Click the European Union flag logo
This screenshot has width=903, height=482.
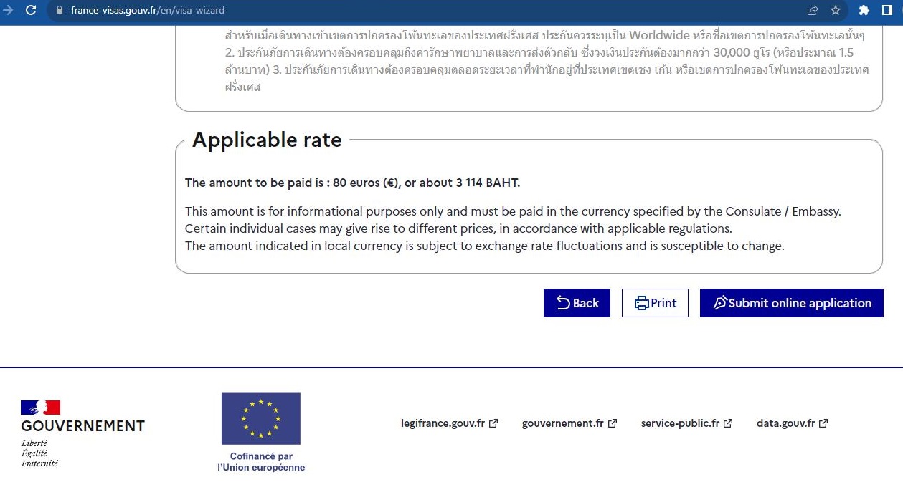[x=260, y=418]
